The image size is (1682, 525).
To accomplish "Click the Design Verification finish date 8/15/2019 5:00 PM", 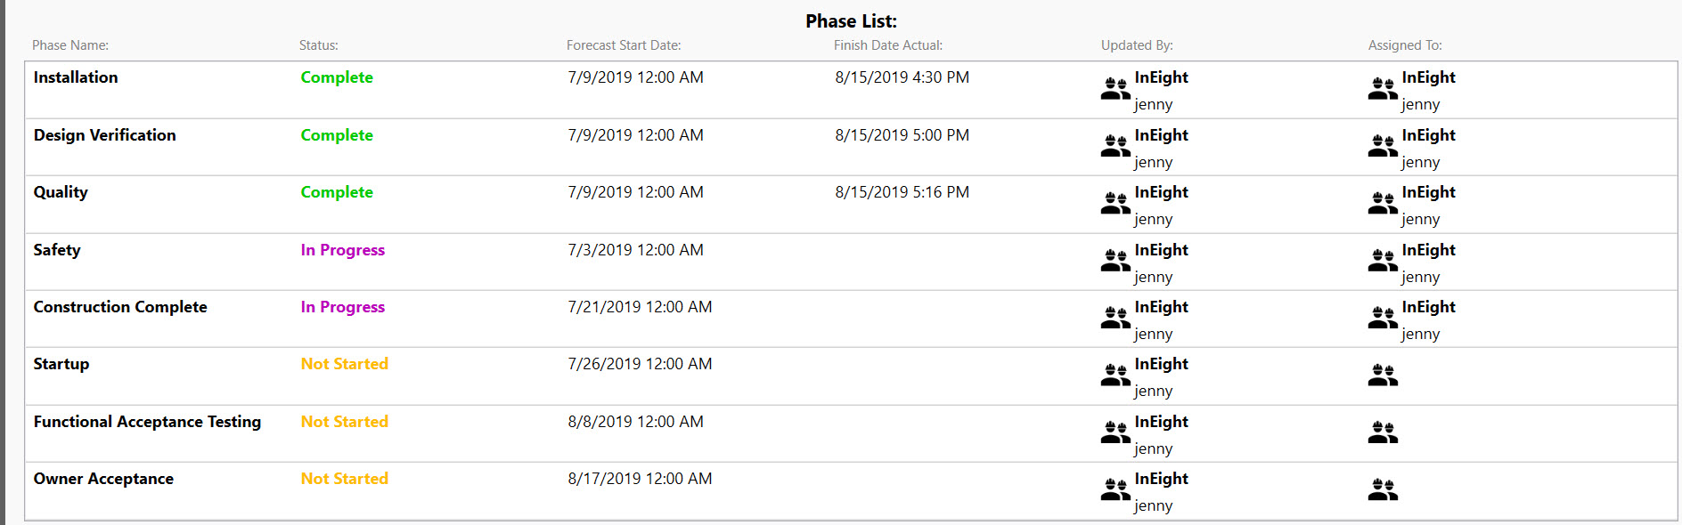I will pos(902,135).
